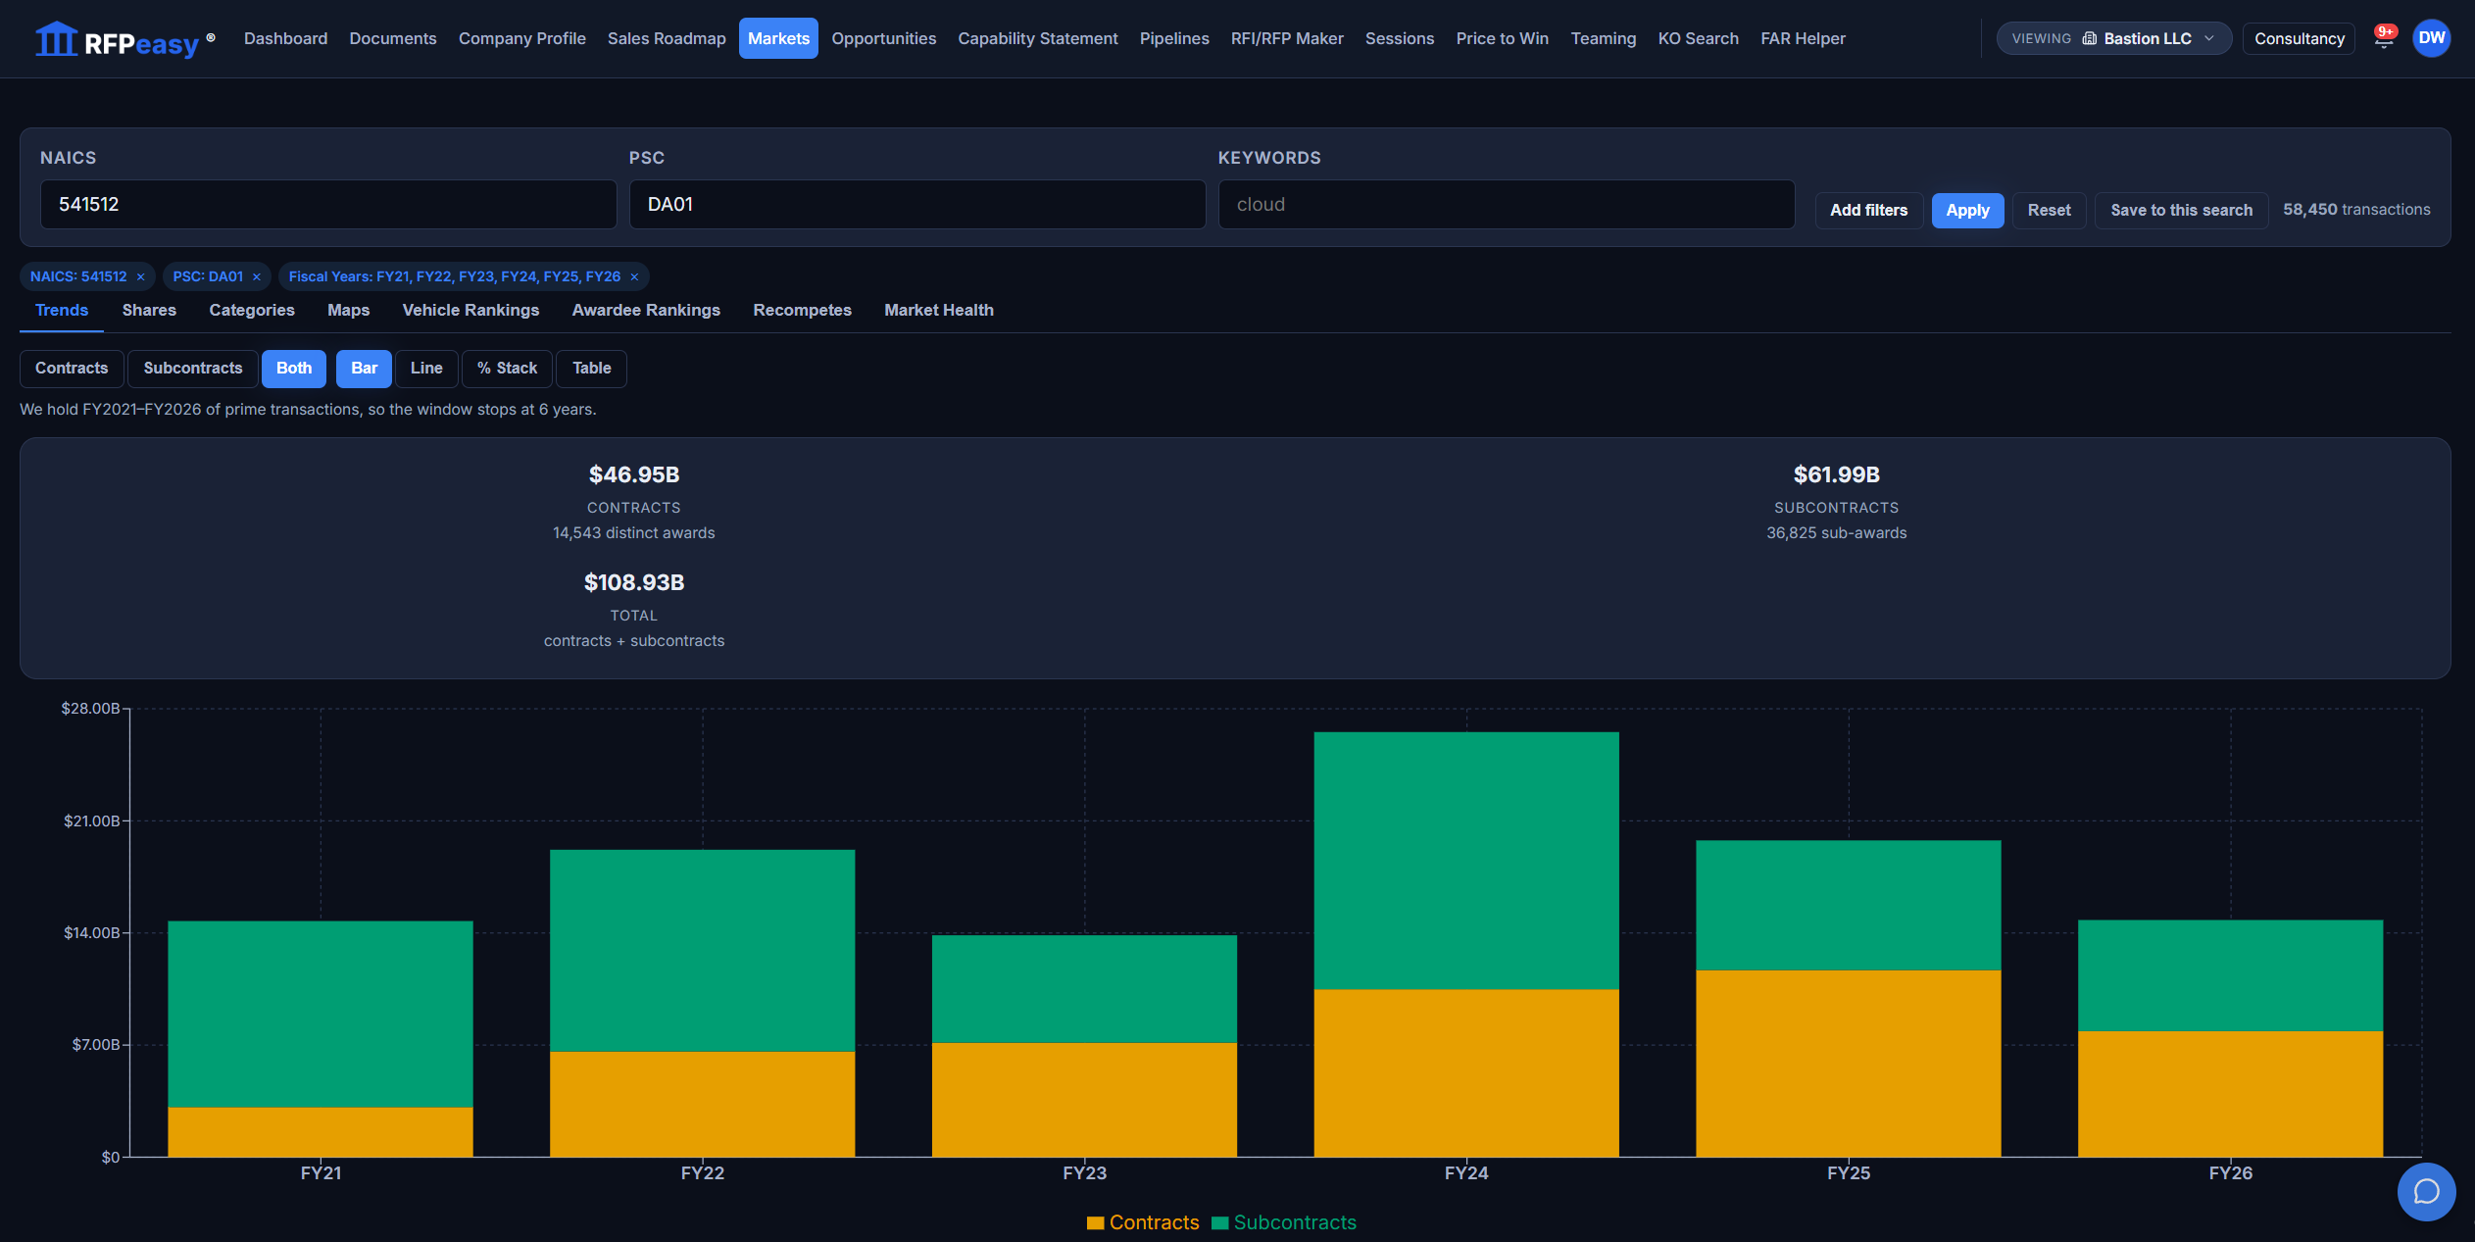Screen dimensions: 2475x1242
Task: Open KO Search in top navigation
Action: (1699, 38)
